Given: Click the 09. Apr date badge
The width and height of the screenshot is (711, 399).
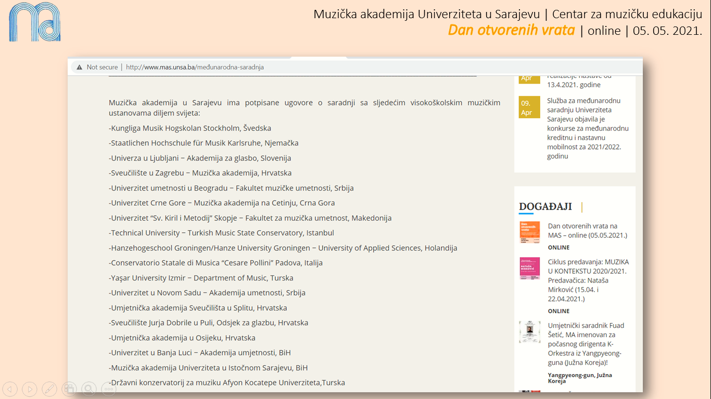Looking at the screenshot, I should pyautogui.click(x=529, y=108).
